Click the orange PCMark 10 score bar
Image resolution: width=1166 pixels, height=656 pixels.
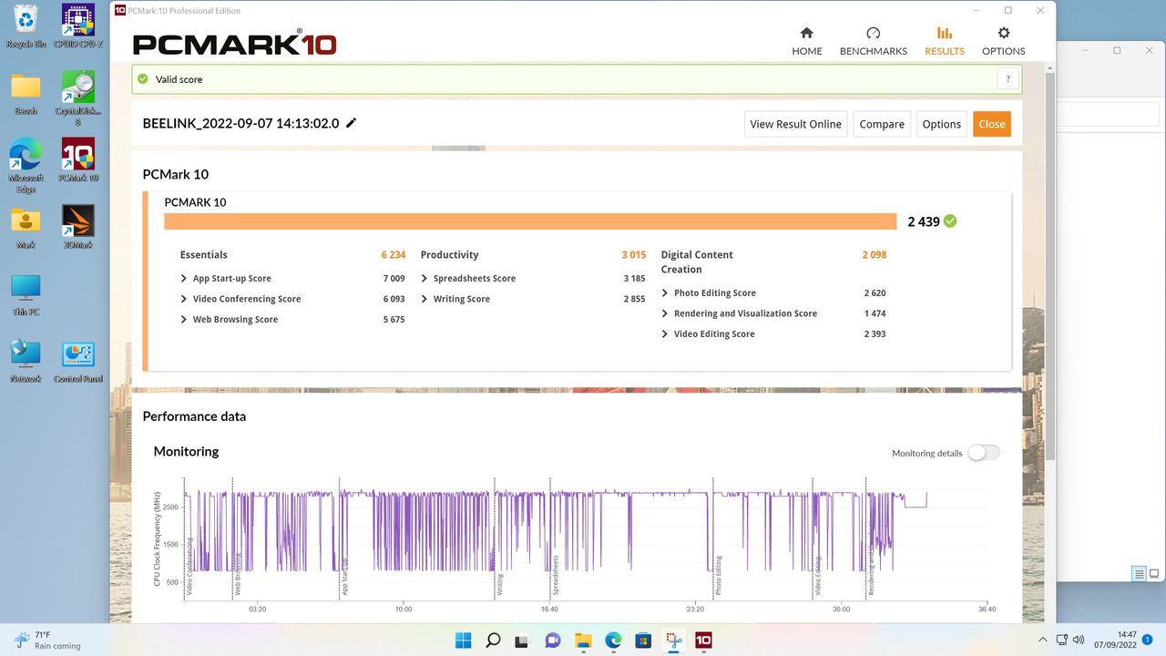pos(530,221)
